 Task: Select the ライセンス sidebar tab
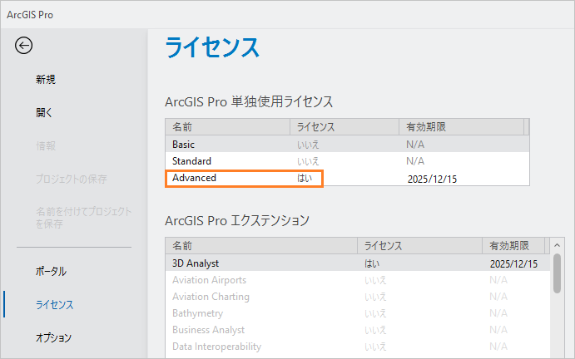tap(55, 304)
